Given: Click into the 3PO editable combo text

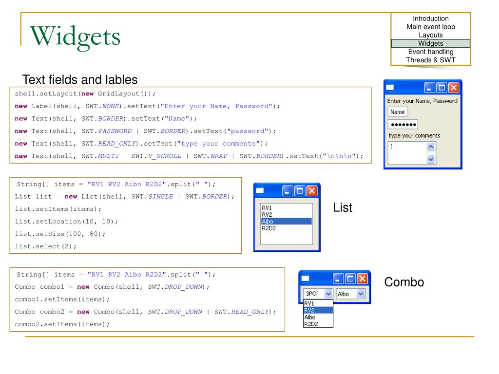Looking at the screenshot, I should (x=314, y=294).
